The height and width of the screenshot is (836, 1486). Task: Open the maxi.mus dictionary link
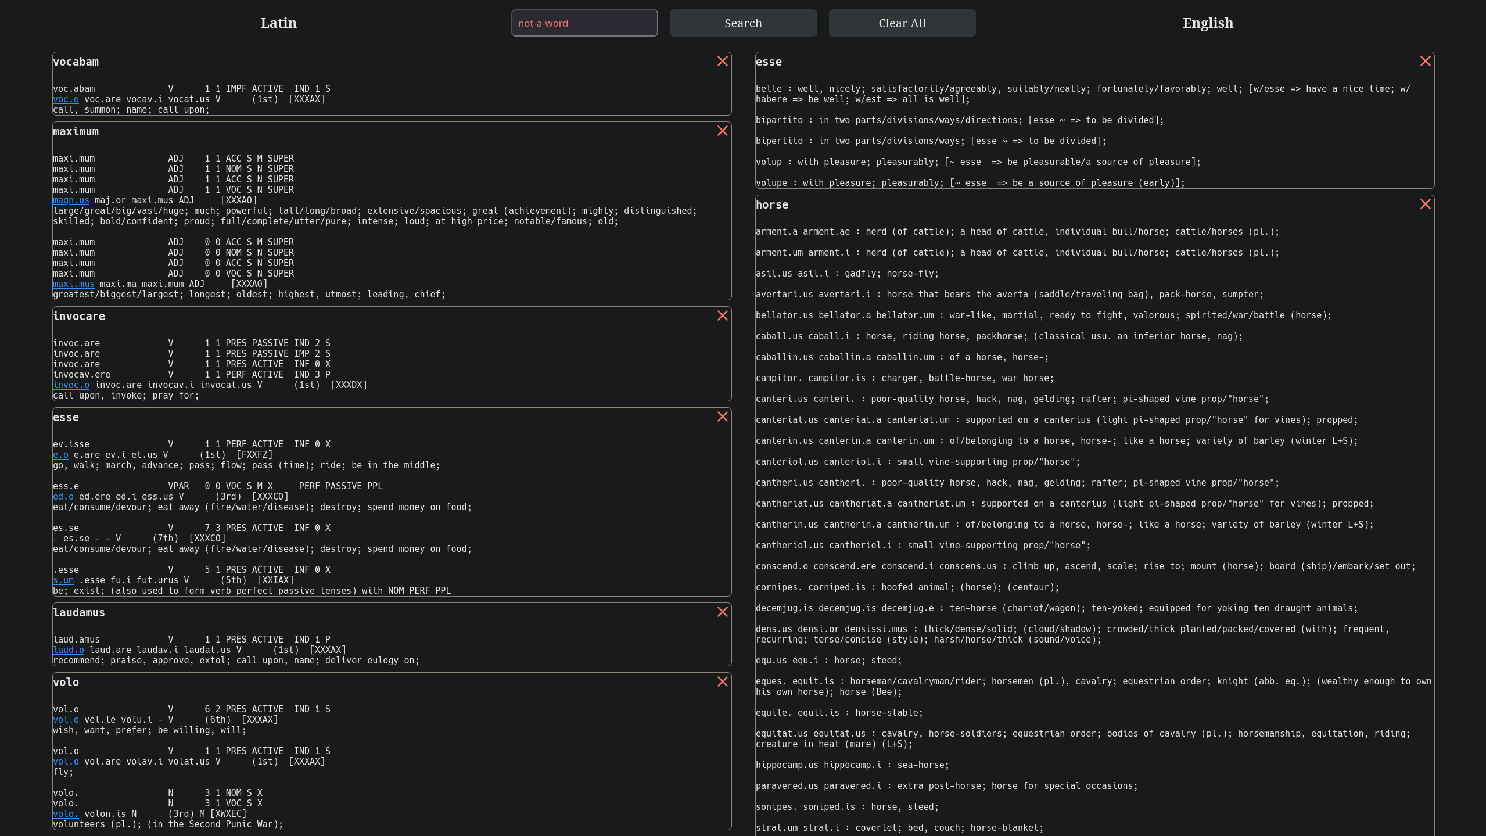(73, 284)
